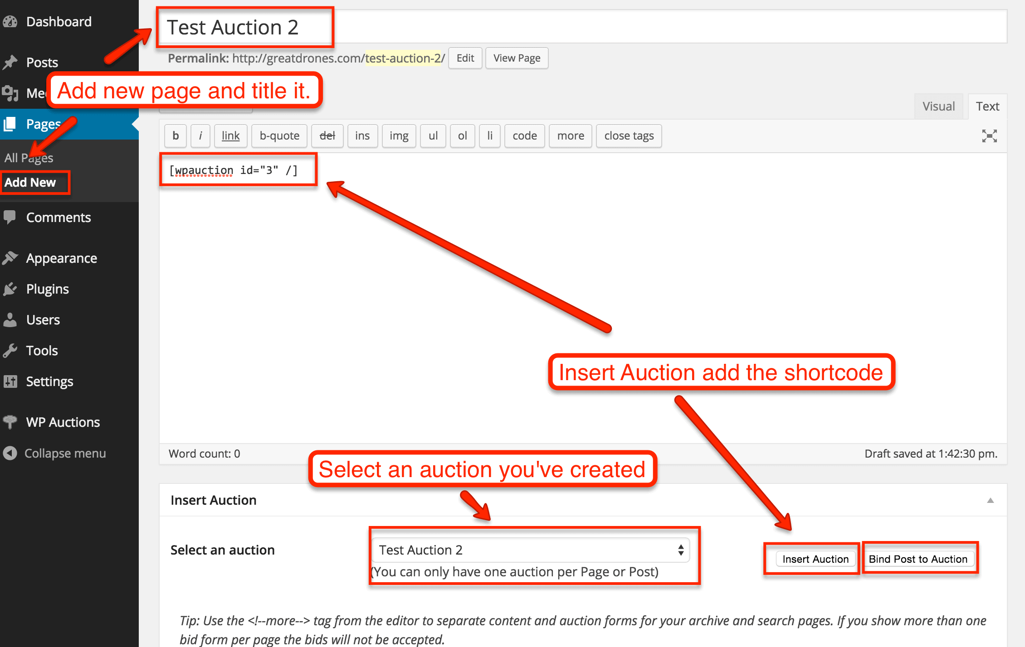
Task: Click the 'link' insertion icon
Action: pyautogui.click(x=231, y=135)
